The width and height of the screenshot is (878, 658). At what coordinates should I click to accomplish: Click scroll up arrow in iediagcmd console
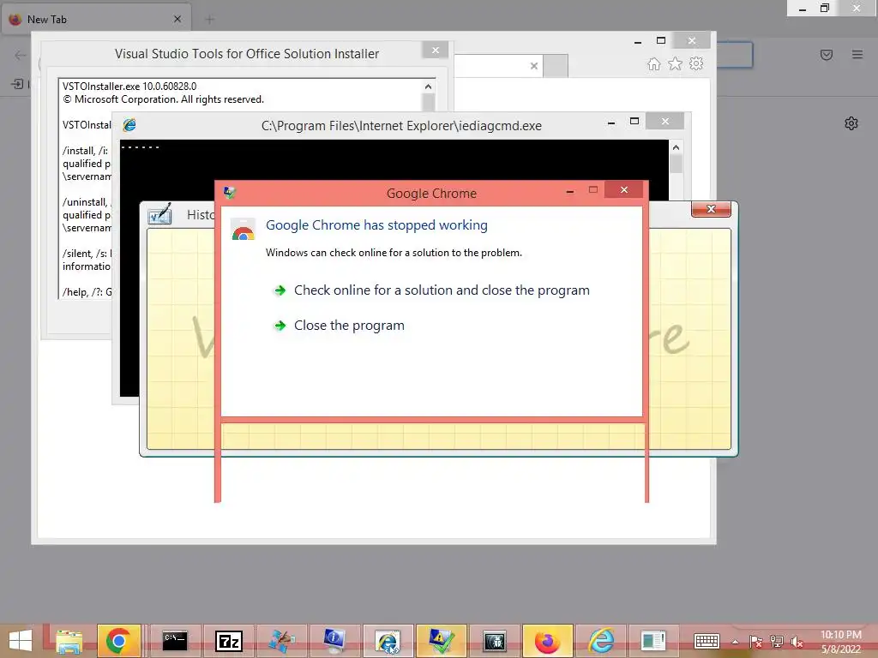click(x=676, y=147)
